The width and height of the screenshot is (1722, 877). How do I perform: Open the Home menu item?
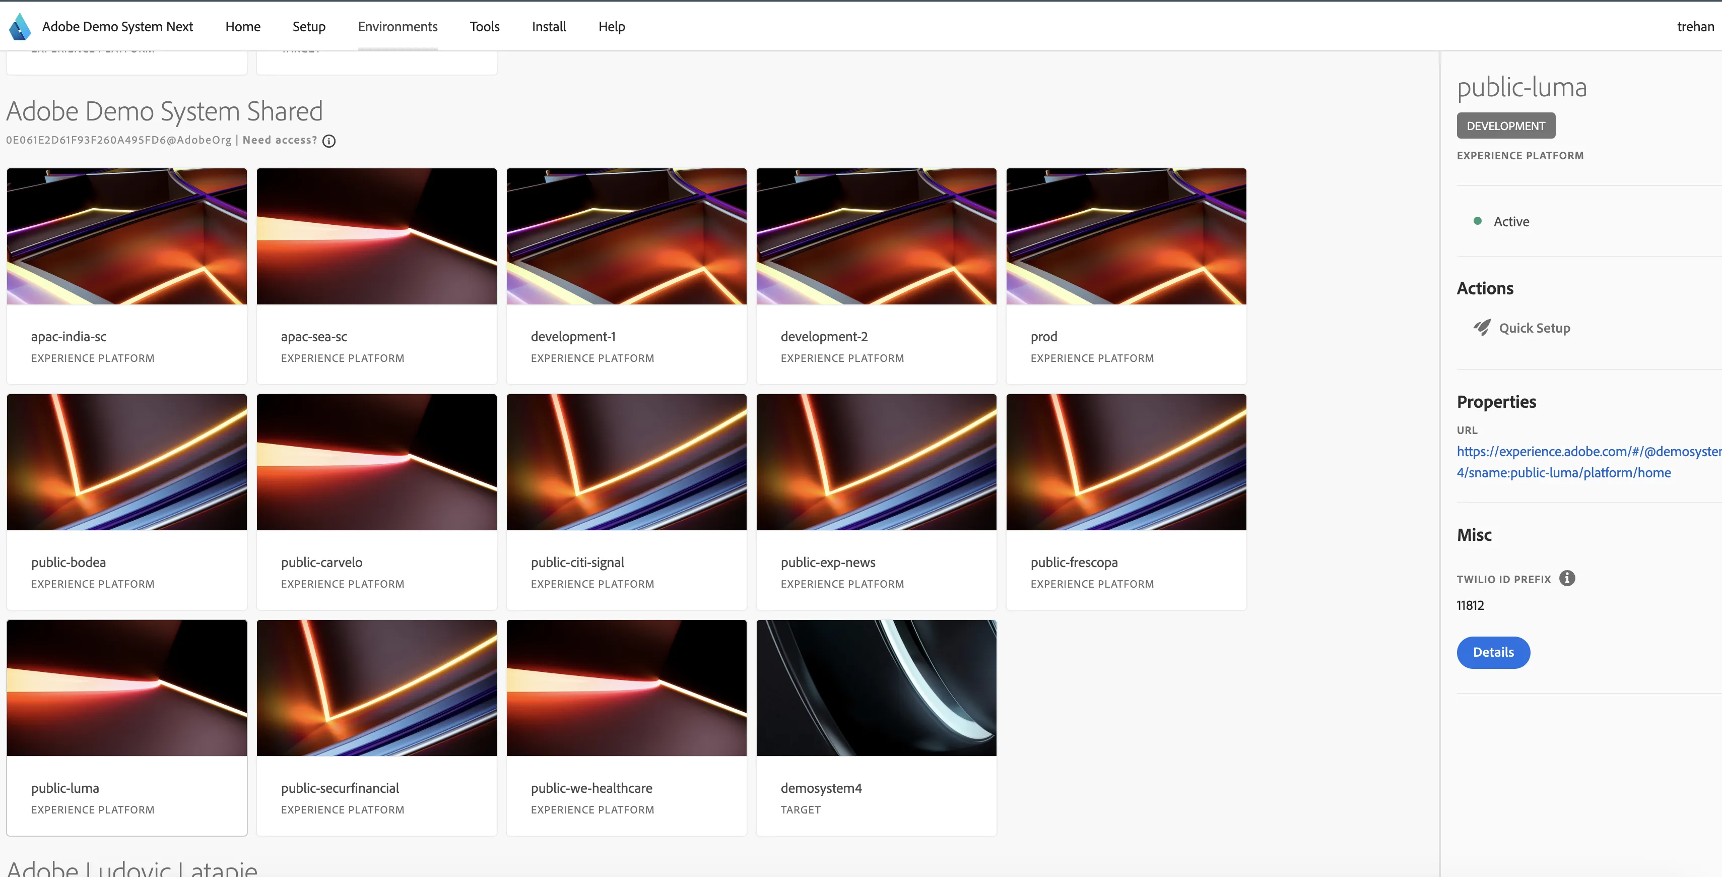[243, 27]
